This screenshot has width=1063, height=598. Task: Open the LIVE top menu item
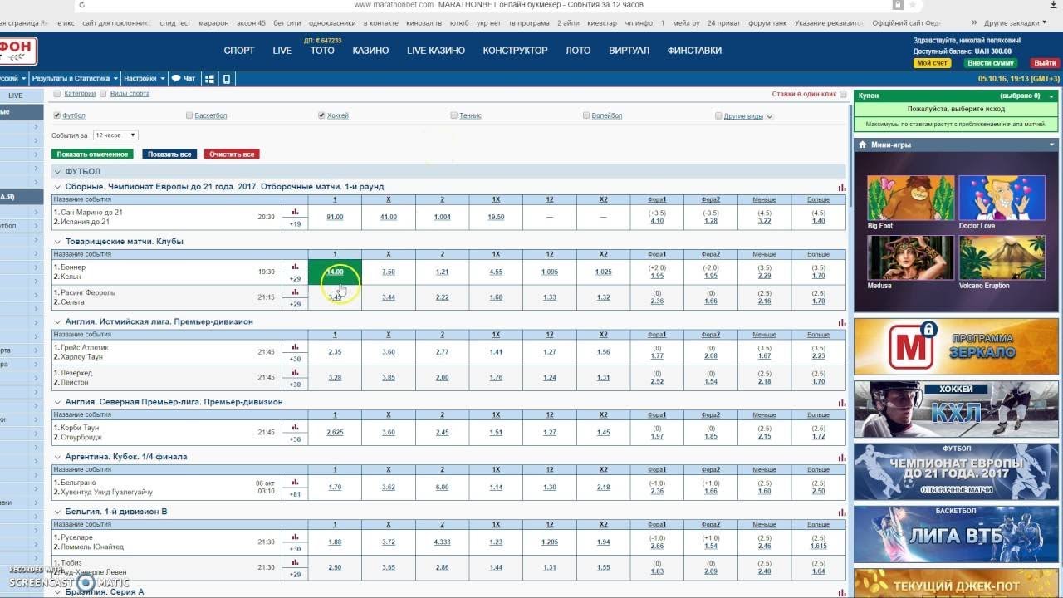coord(282,51)
